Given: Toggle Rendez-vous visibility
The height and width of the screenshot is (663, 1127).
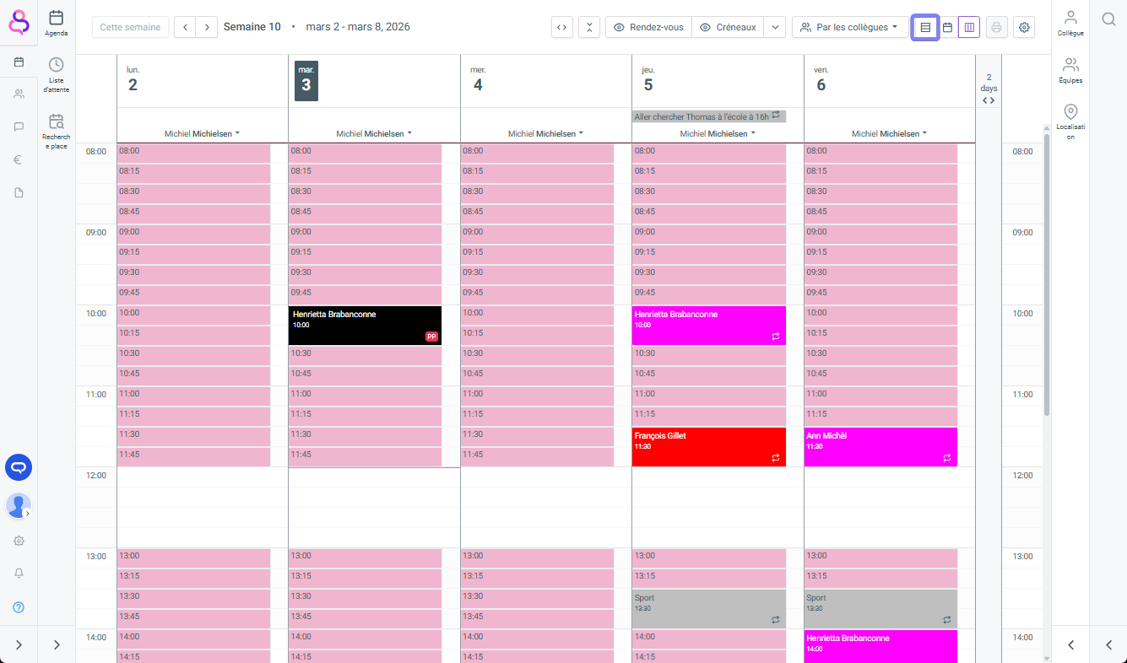Looking at the screenshot, I should [648, 27].
